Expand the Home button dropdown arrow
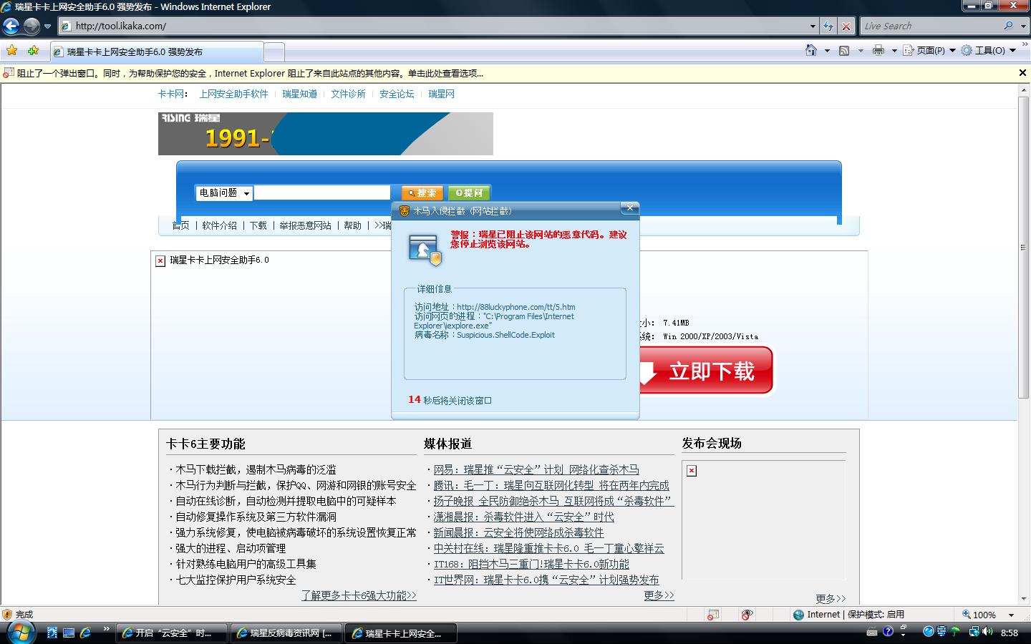 click(827, 51)
